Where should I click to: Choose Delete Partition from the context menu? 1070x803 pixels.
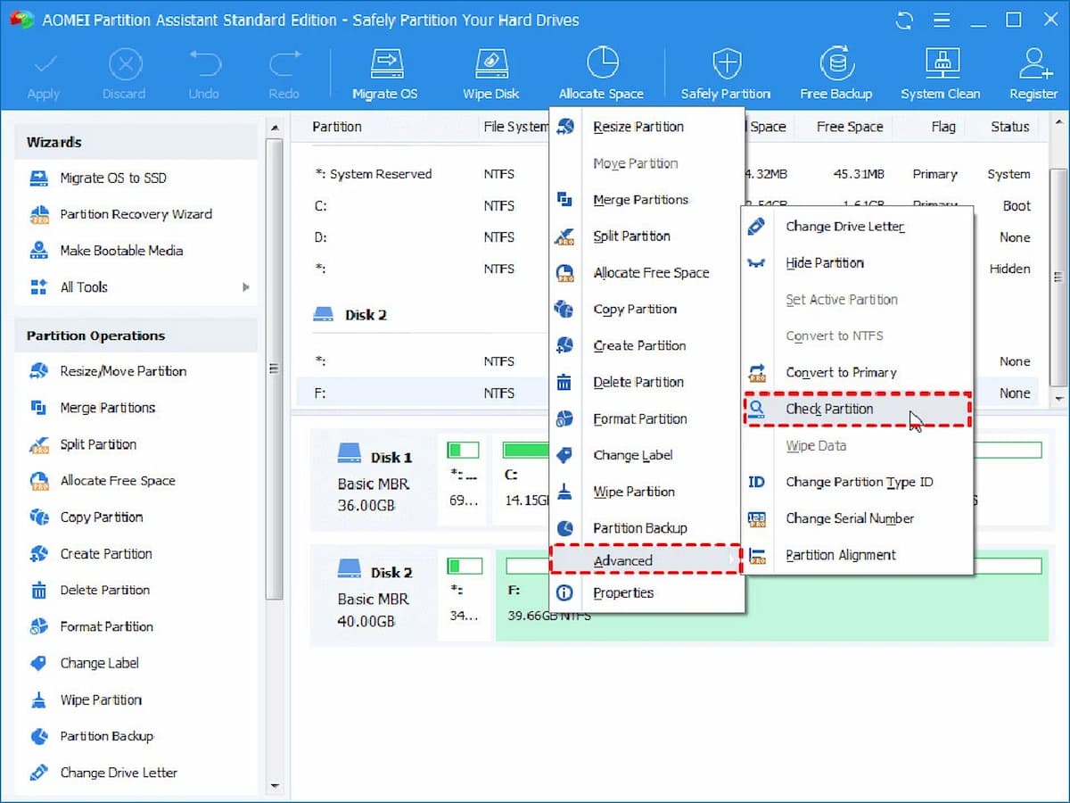point(638,382)
